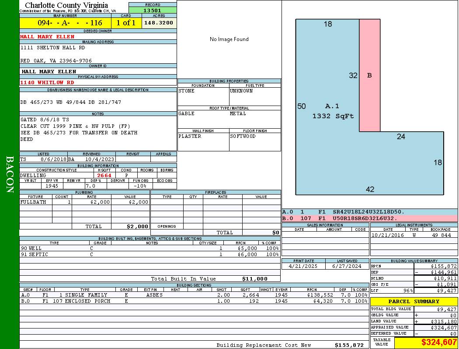This screenshot has height=349, width=459.
Task: Click the physical address 1140 WHITLOW RD
Action: pyautogui.click(x=47, y=82)
